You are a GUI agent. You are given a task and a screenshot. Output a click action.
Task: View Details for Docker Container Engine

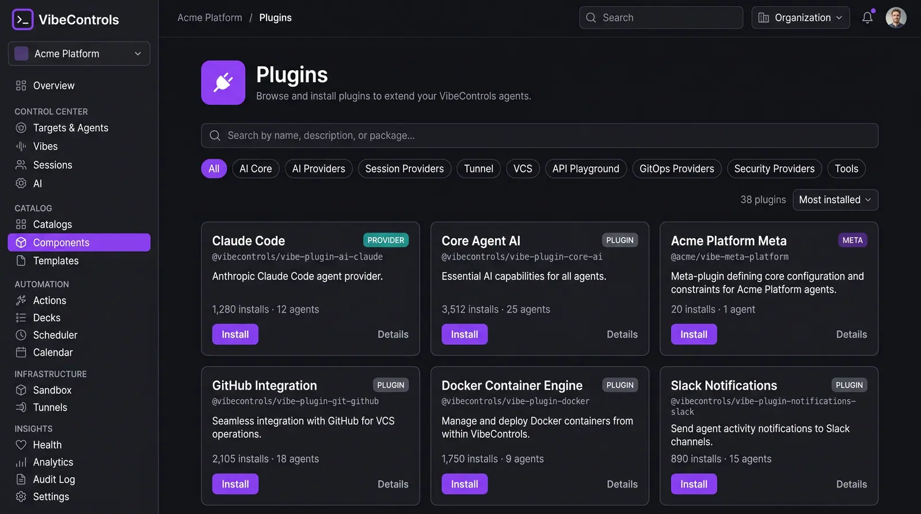tap(622, 484)
